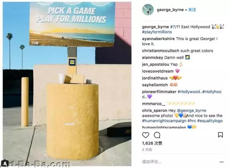The image size is (229, 168).
Task: Open george_byrne profile avatar
Action: pos(148,10)
